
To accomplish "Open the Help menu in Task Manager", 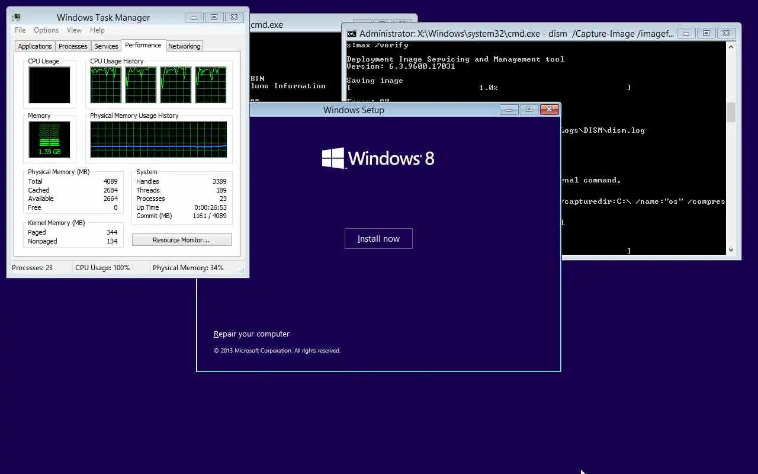I will click(97, 30).
